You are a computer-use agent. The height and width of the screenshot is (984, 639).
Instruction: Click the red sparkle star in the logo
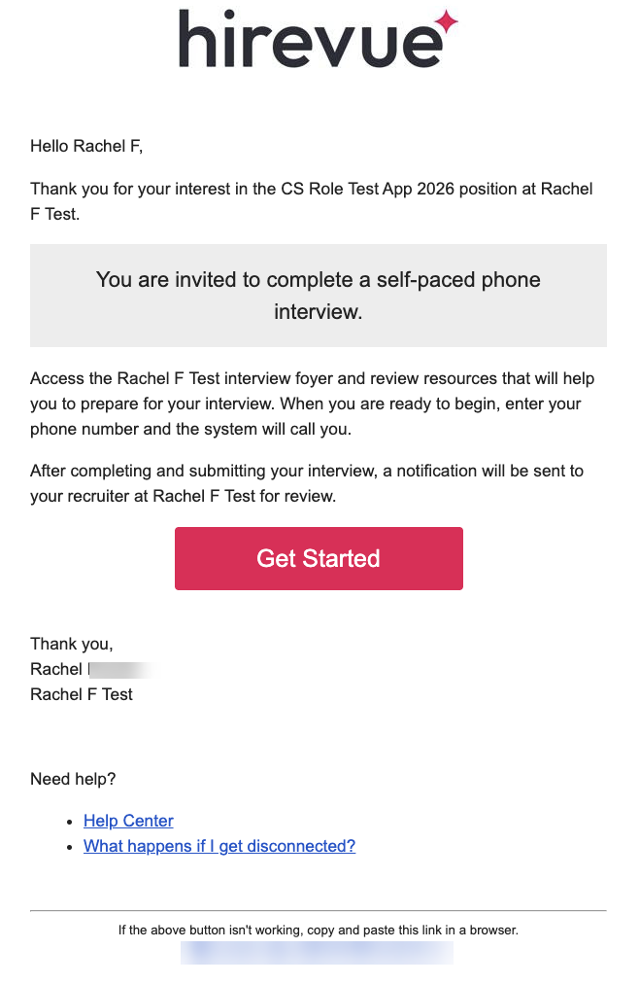coord(445,20)
